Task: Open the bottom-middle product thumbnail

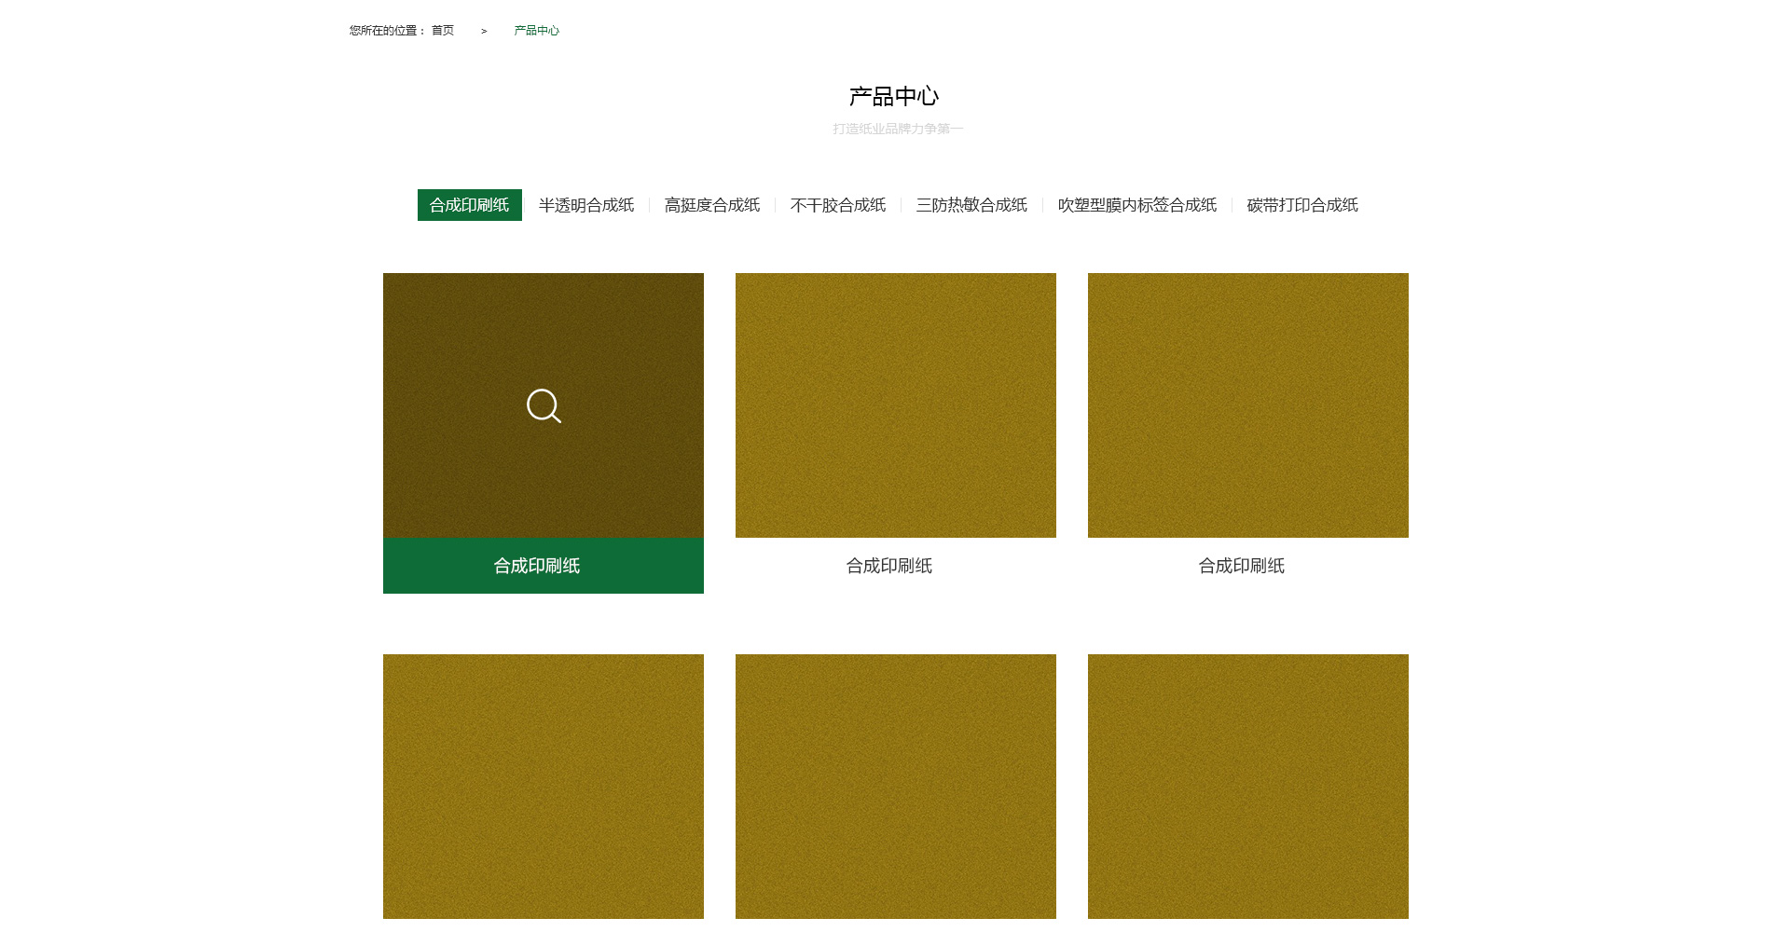Action: [895, 786]
